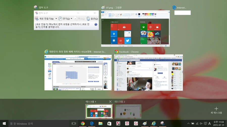227x127 pixels.
Task: Click the red double-arrow sync taskbar icon
Action: [x=127, y=123]
